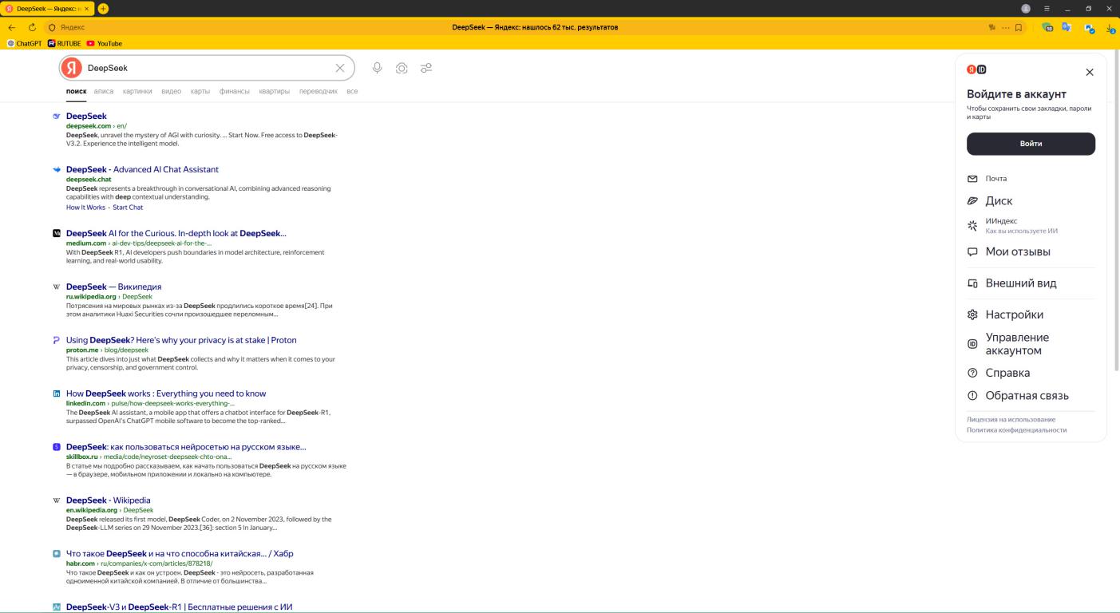
Task: Close the Yandex ID account panel
Action: click(1090, 73)
